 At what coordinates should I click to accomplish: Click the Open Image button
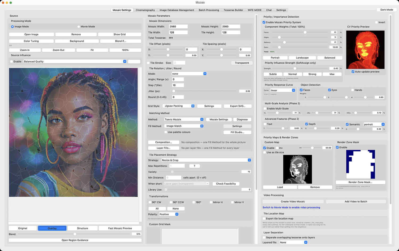[x=31, y=34]
